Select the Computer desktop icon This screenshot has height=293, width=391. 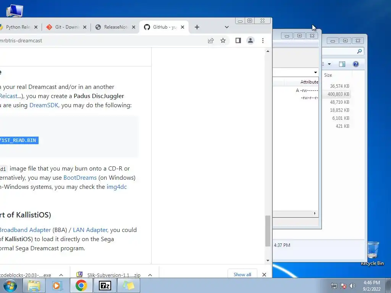click(15, 11)
